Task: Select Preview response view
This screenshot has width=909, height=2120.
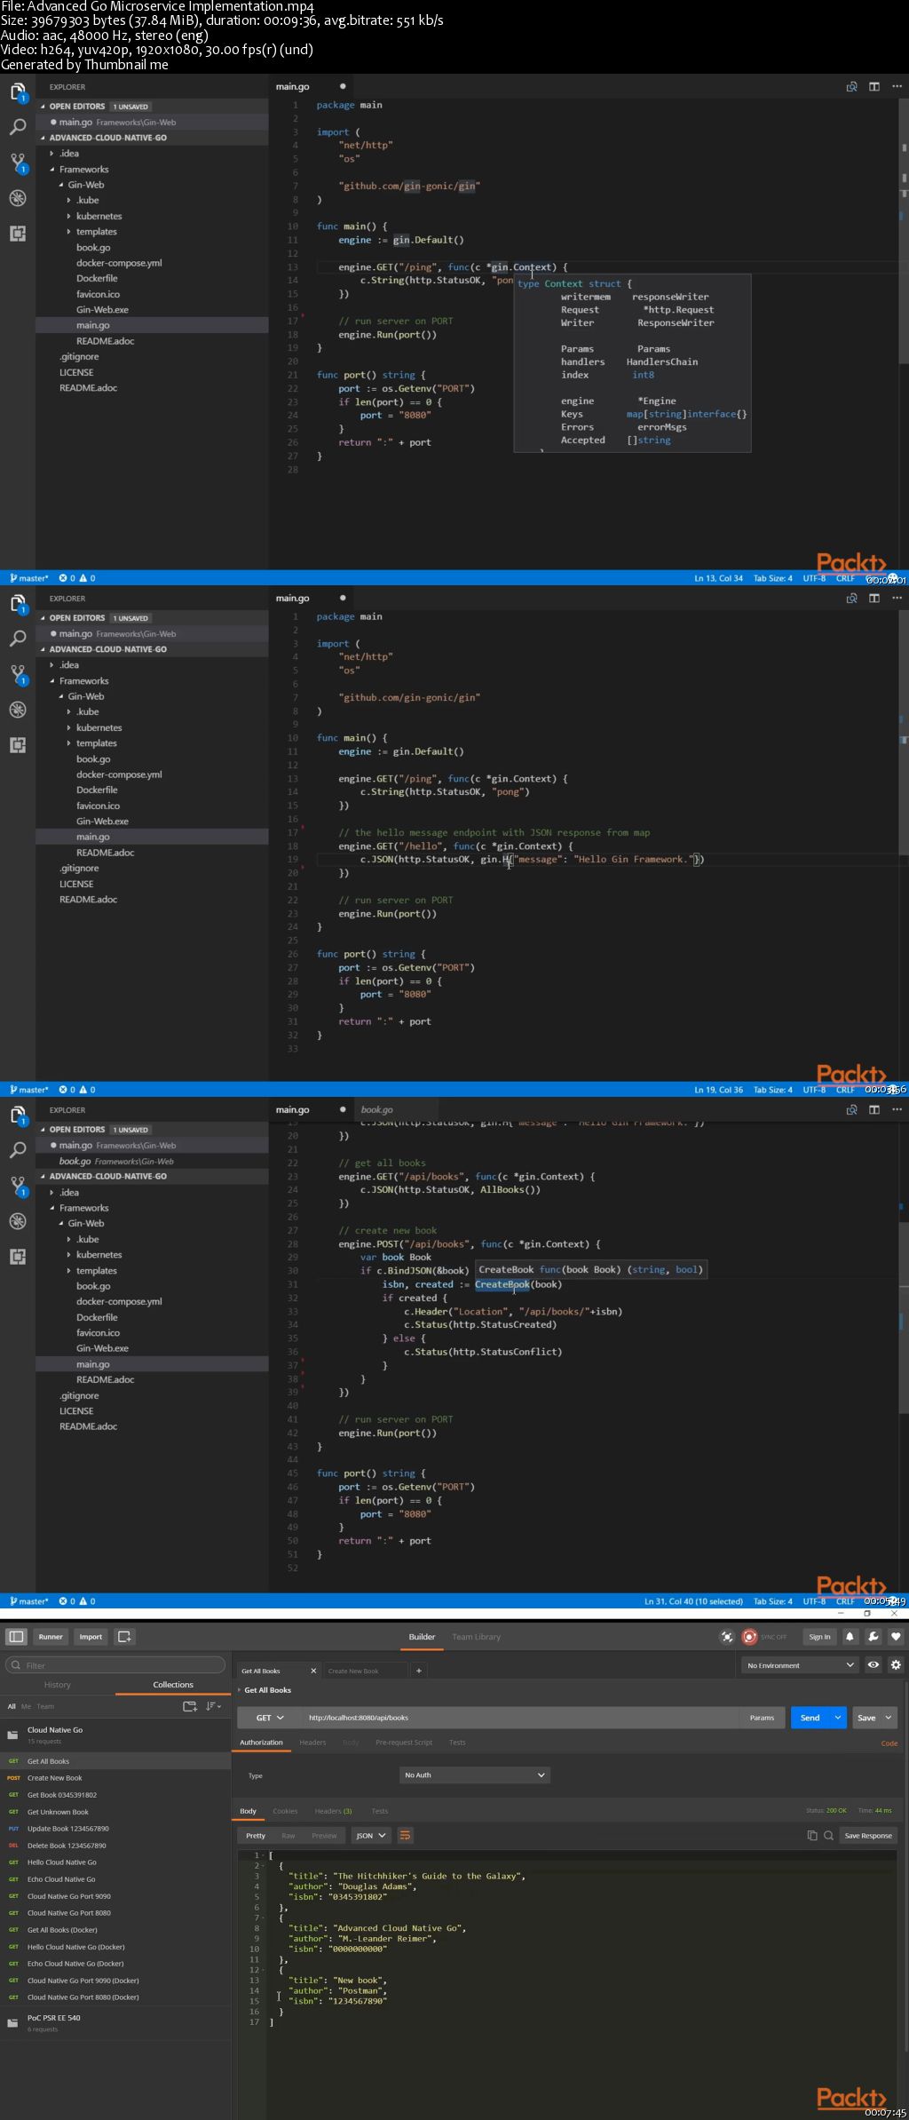Action: 324,1836
